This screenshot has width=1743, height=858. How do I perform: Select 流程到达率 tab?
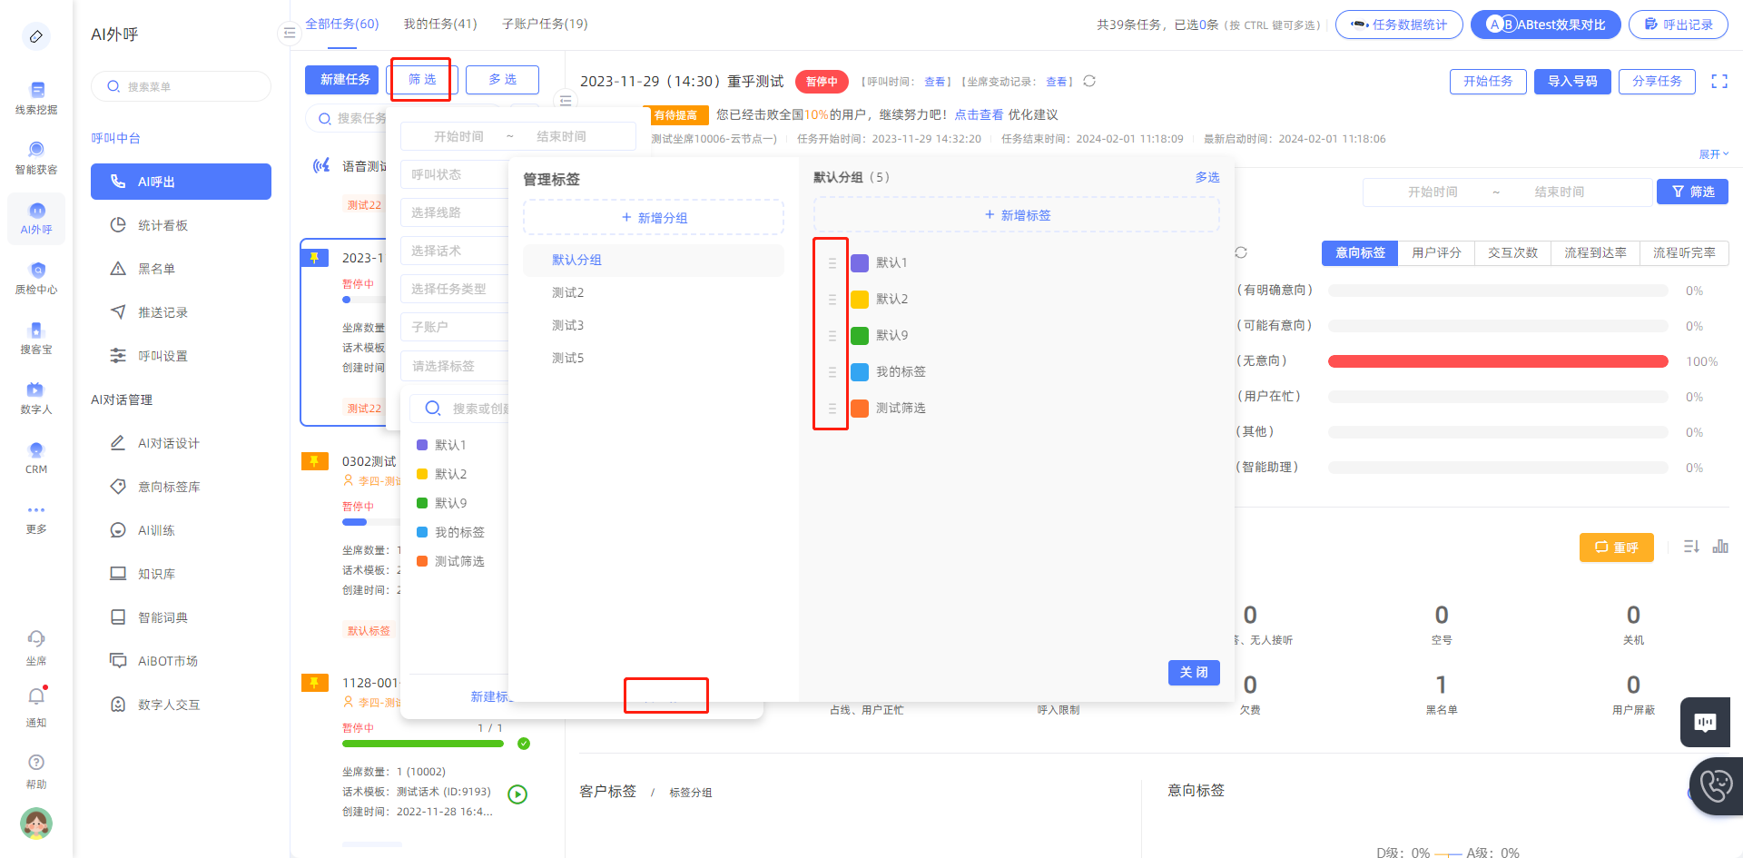(x=1595, y=252)
